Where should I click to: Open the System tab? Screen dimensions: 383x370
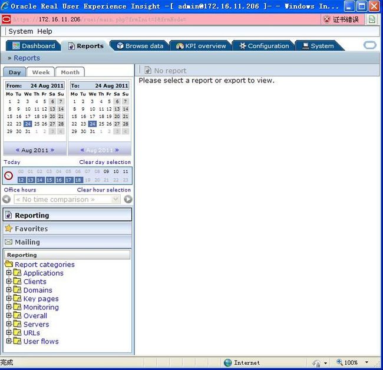click(318, 46)
